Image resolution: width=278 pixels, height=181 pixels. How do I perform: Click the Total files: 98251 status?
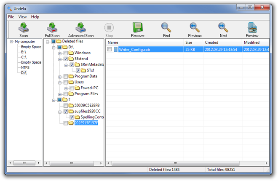pos(221,170)
